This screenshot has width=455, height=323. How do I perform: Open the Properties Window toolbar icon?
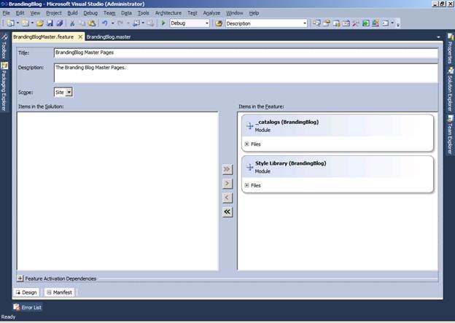click(x=327, y=23)
